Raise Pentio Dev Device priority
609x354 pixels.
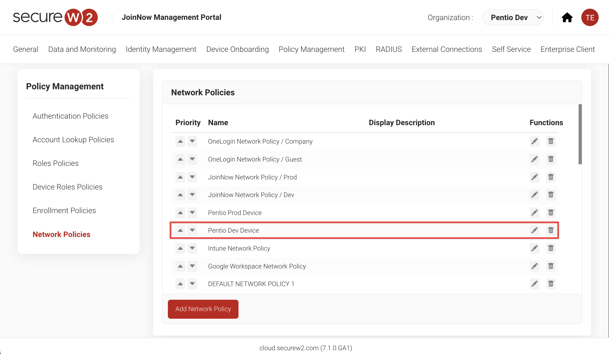pyautogui.click(x=180, y=230)
